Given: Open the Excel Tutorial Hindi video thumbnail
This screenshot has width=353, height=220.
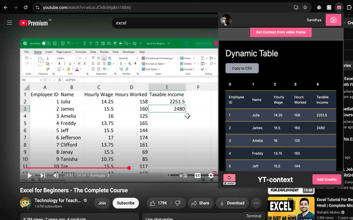Looking at the screenshot, I should click(291, 208).
